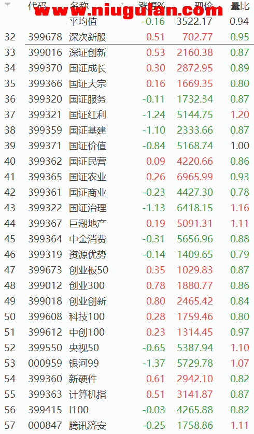Click code 000959 for 银河99
This screenshot has width=254, height=434.
pyautogui.click(x=45, y=363)
